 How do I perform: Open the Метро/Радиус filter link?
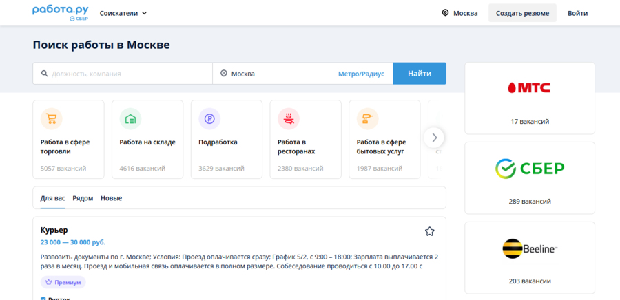click(x=361, y=74)
